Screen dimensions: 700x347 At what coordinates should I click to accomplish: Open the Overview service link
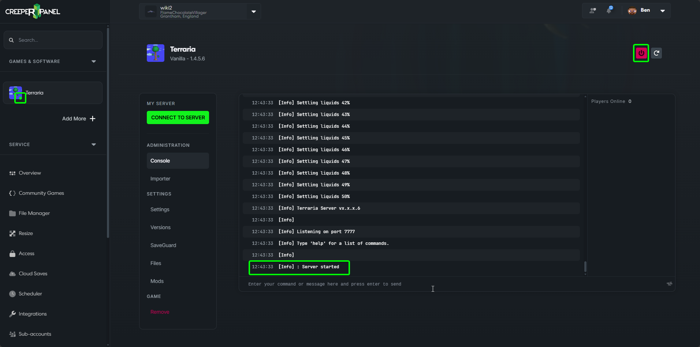click(30, 173)
